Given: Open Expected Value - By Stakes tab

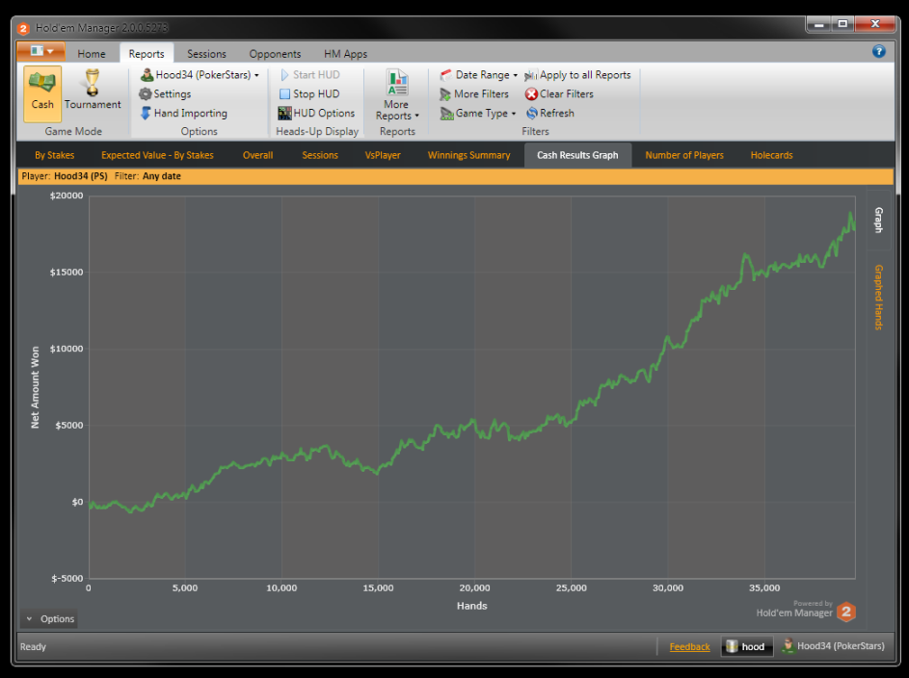Looking at the screenshot, I should (157, 155).
